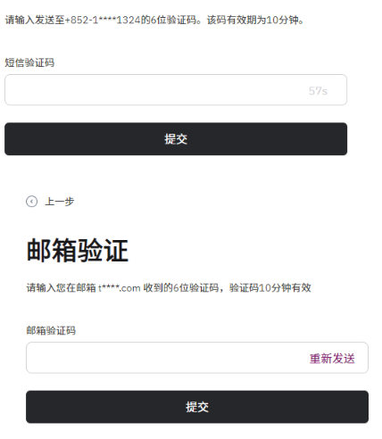This screenshot has height=439, width=382.
Task: Click the 邮箱验证码 field label
Action: (x=51, y=330)
